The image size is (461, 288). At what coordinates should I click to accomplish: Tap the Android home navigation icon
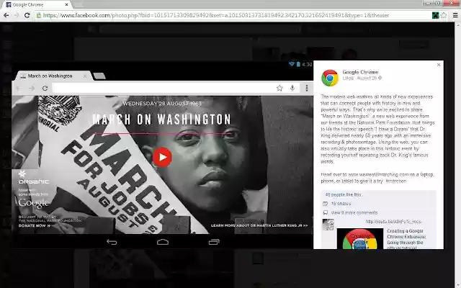point(163,242)
